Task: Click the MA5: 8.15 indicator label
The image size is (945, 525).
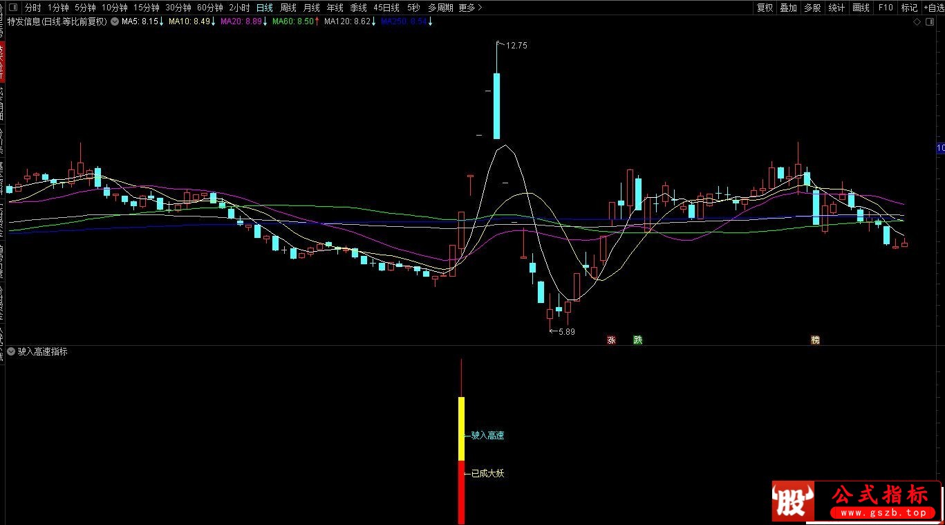Action: point(142,22)
